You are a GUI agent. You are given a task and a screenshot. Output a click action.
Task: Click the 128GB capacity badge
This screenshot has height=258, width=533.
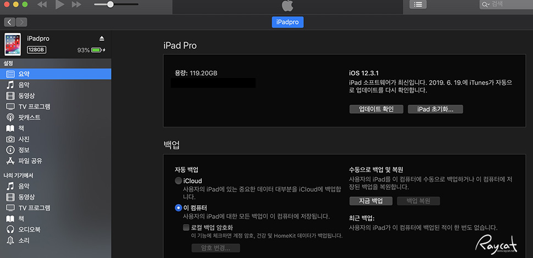click(37, 50)
